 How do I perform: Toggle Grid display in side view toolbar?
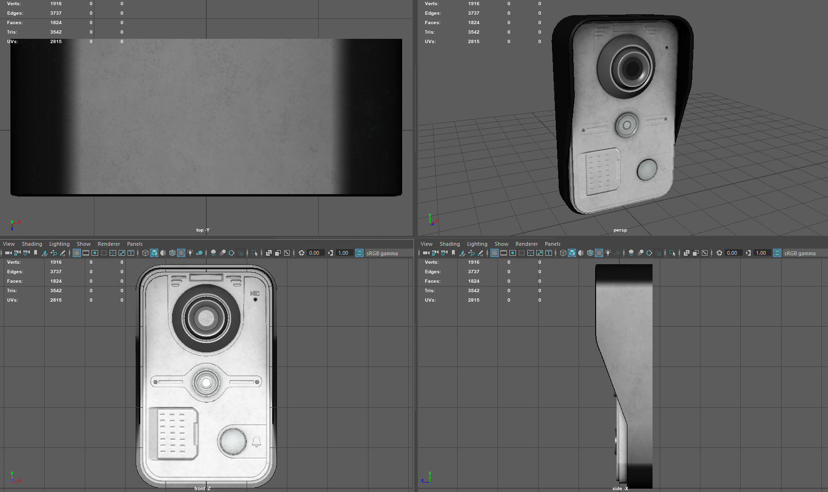click(x=495, y=253)
